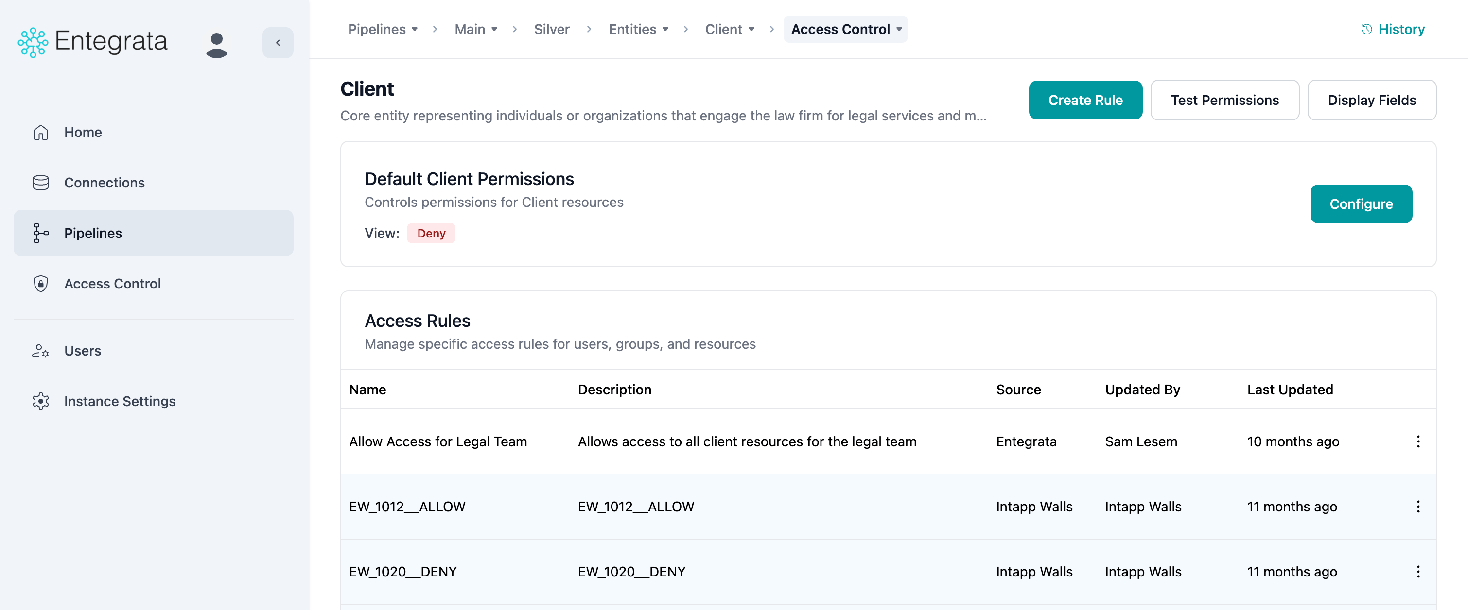Select Pipelines in the sidebar
Viewport: 1468px width, 610px height.
tap(153, 233)
